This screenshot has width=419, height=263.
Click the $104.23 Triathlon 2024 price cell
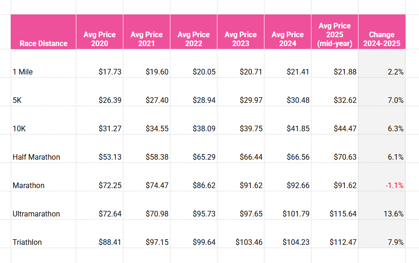[288, 234]
